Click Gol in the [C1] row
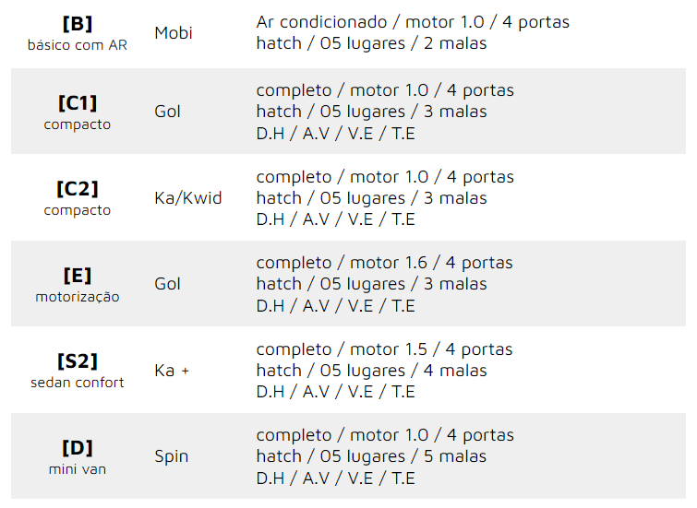This screenshot has width=697, height=508. click(168, 112)
